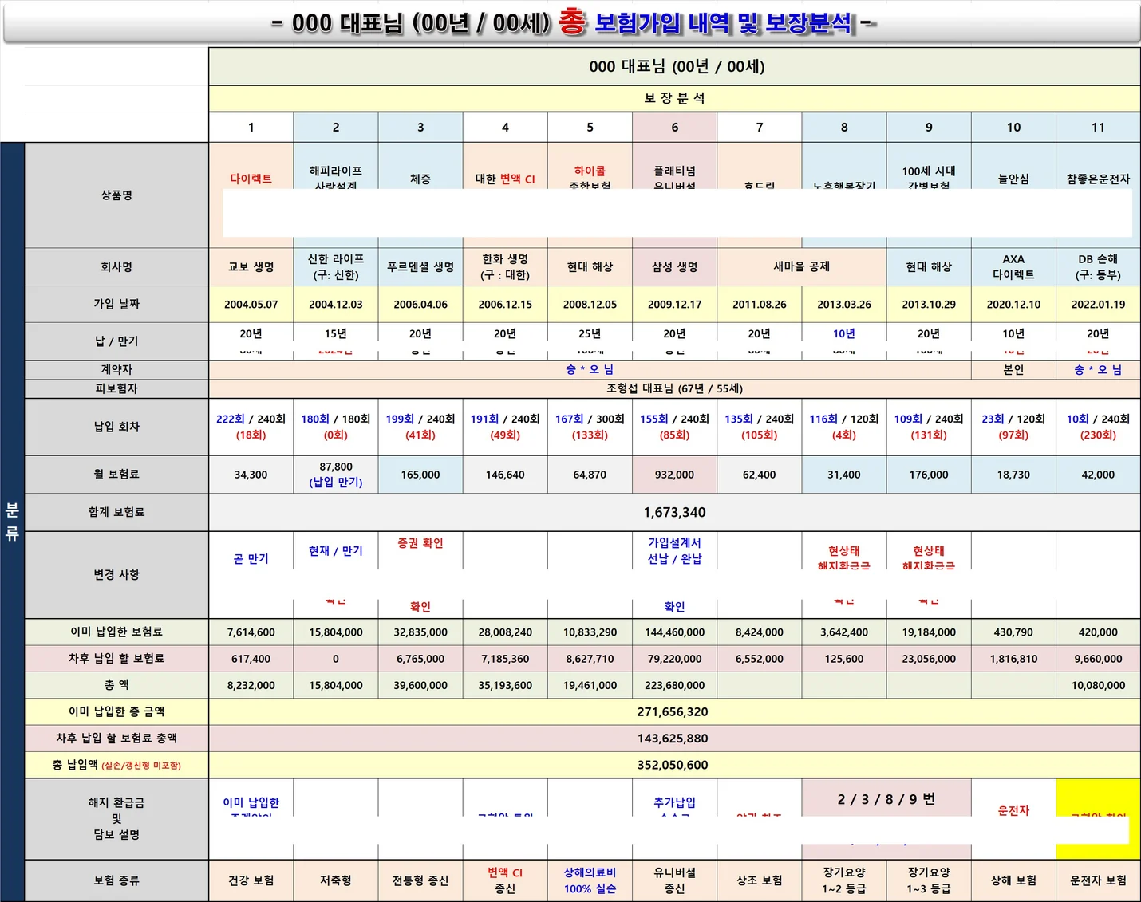
Task: Select the future payment 617,400
Action: coord(251,659)
